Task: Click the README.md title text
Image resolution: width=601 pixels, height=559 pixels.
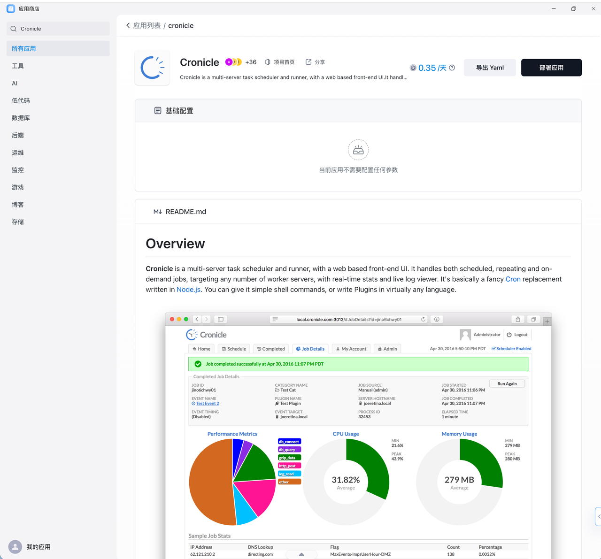Action: coord(186,212)
